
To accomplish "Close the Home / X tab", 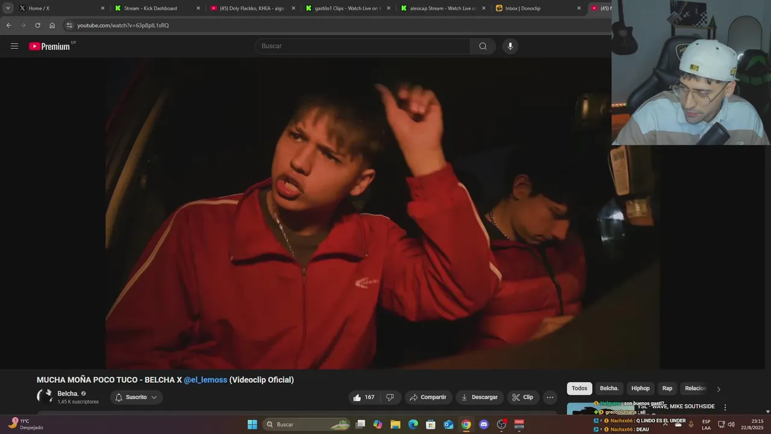I will (x=102, y=8).
